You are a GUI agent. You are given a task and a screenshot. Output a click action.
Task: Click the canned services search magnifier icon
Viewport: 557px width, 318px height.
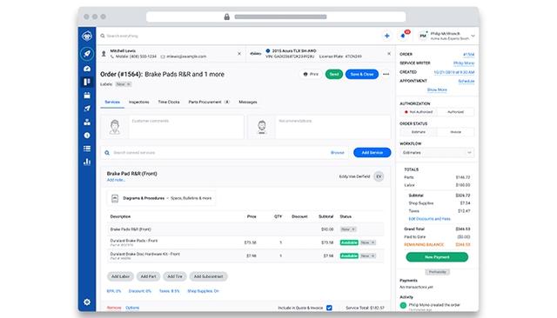(x=107, y=153)
